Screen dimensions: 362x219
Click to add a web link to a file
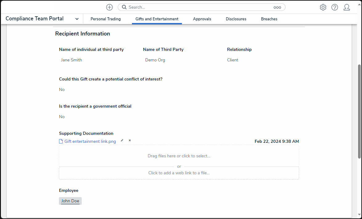click(179, 173)
